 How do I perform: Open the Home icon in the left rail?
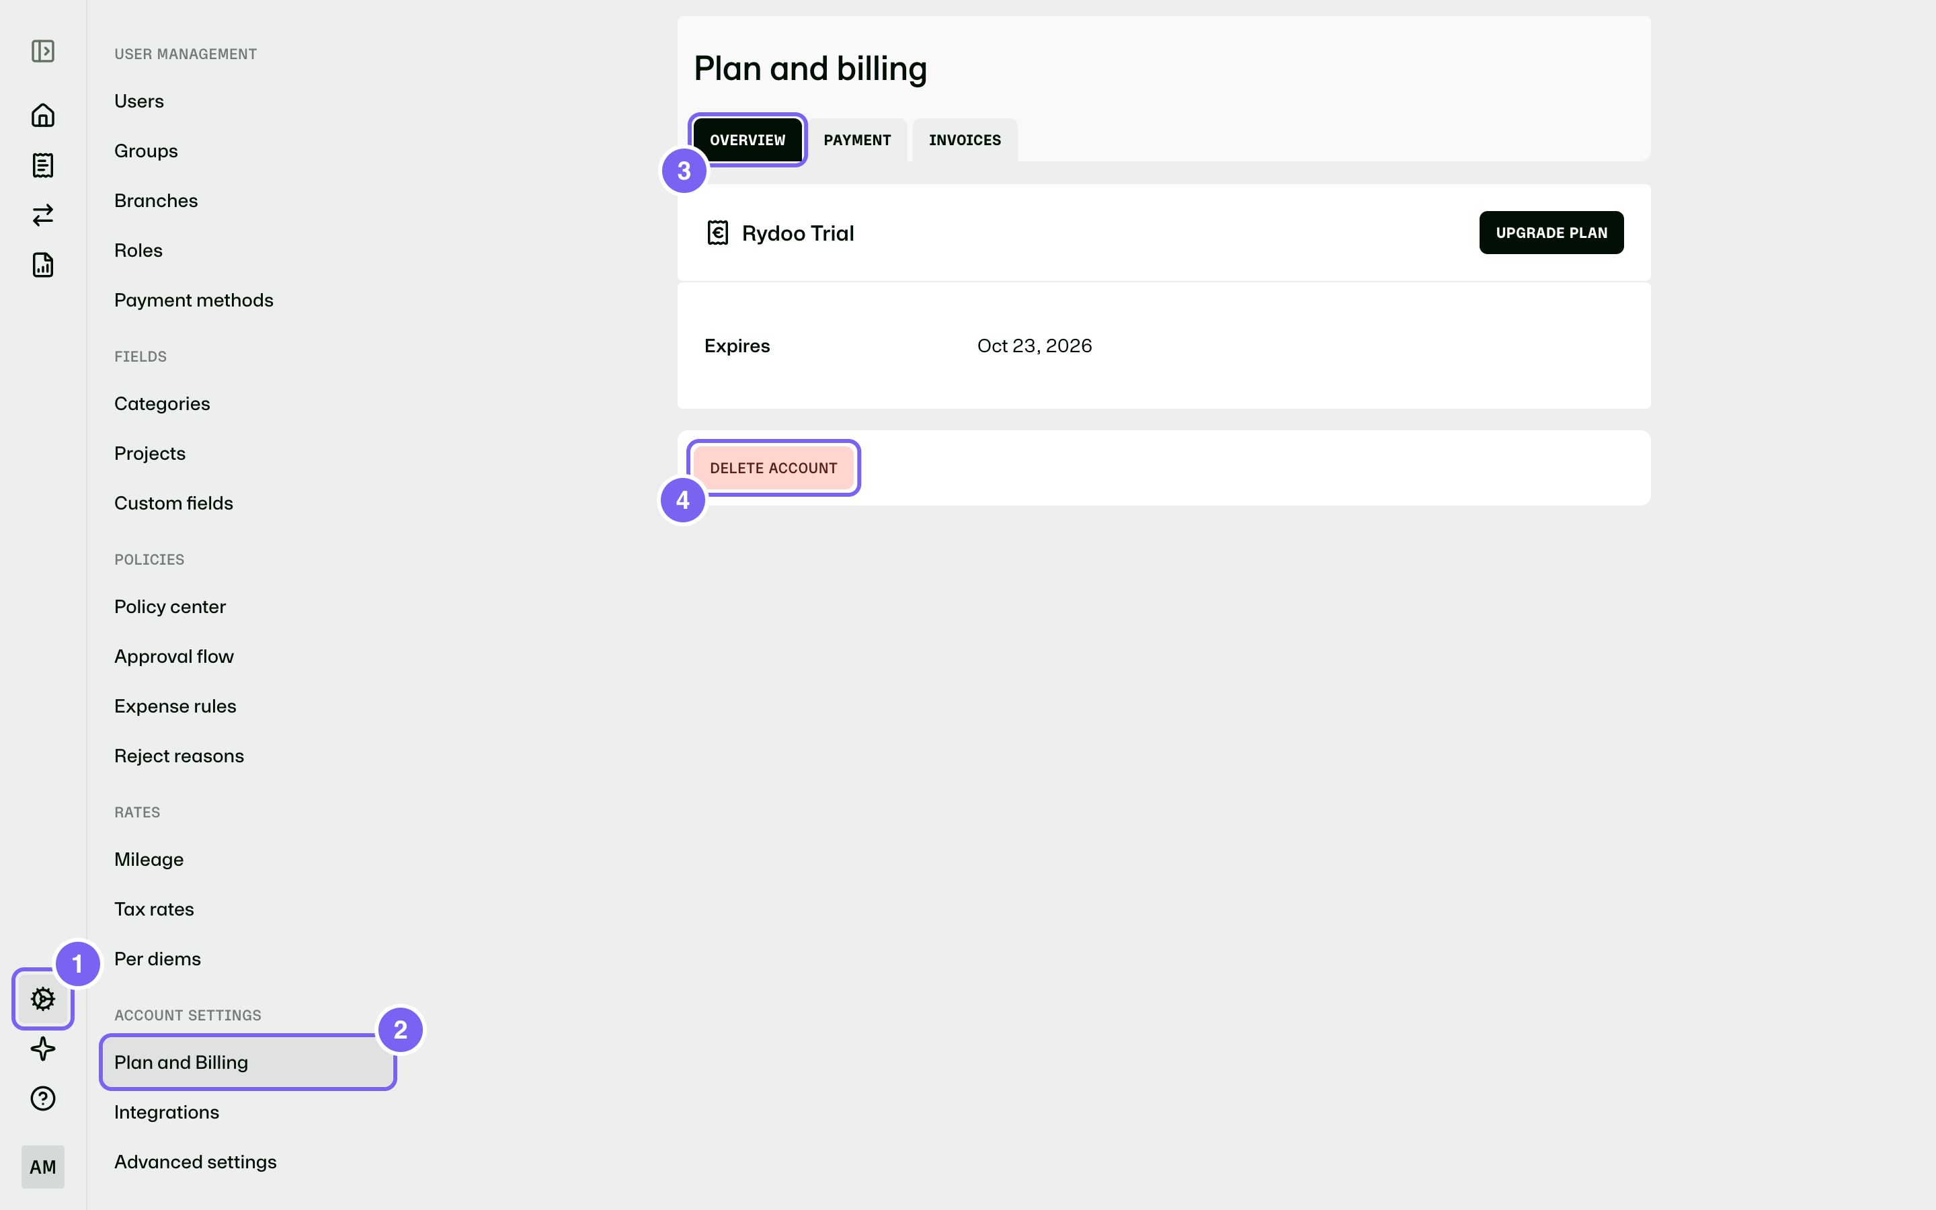click(x=43, y=115)
